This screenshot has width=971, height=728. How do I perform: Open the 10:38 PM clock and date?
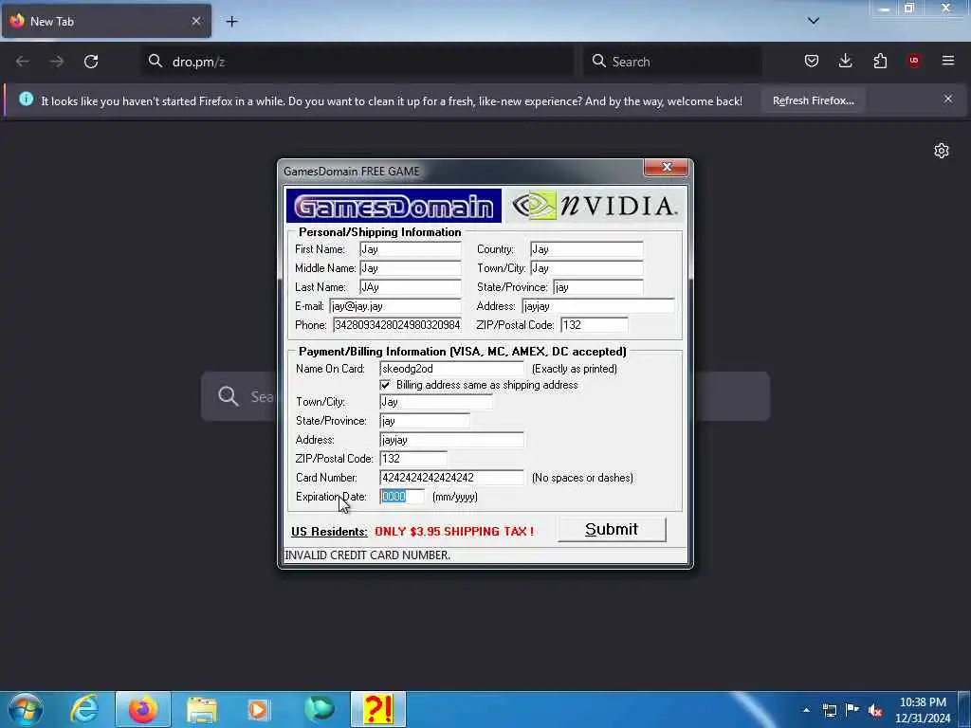point(922,710)
